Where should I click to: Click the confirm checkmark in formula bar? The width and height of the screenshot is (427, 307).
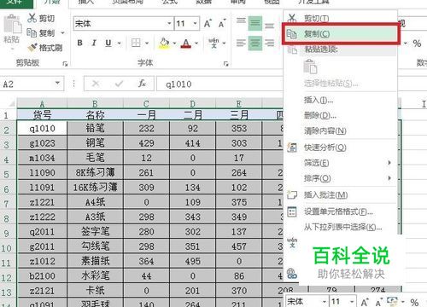(x=119, y=84)
